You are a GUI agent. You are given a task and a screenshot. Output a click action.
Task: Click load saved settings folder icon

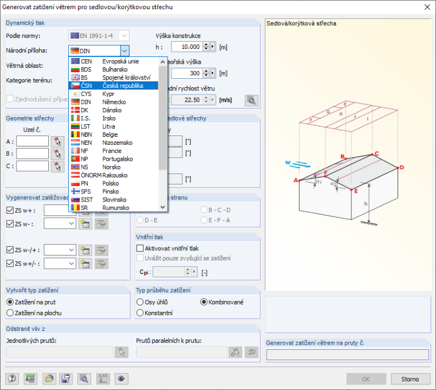pos(49,379)
